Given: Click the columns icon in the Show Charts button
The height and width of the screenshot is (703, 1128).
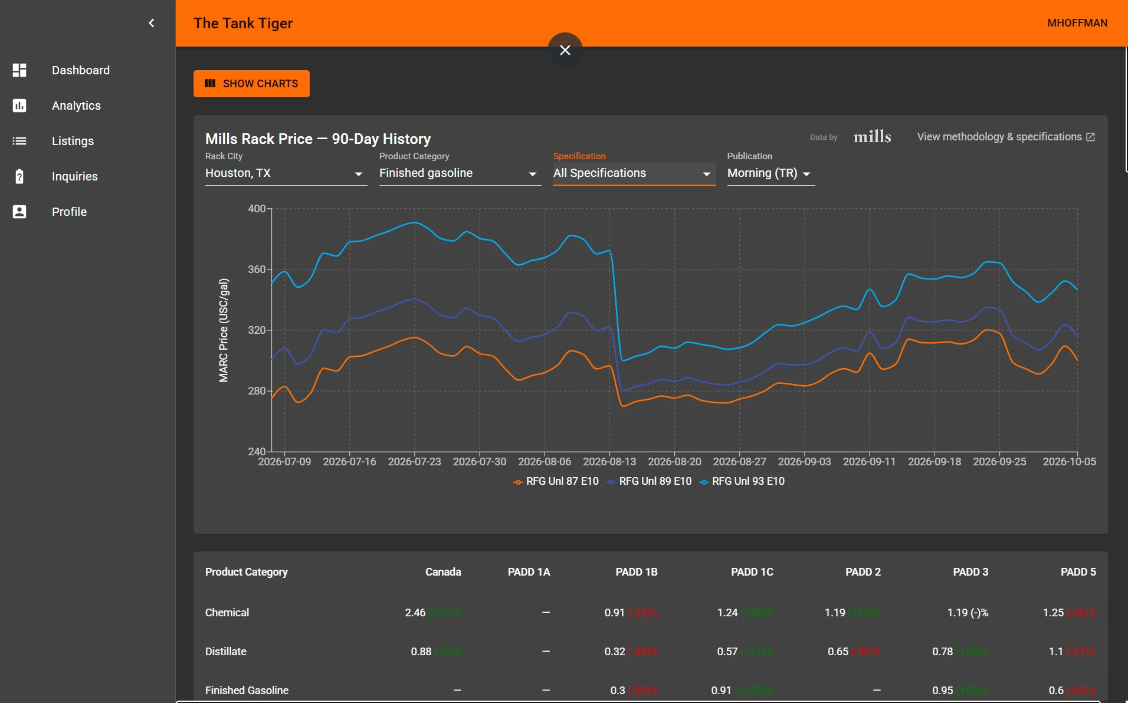Looking at the screenshot, I should tap(210, 84).
